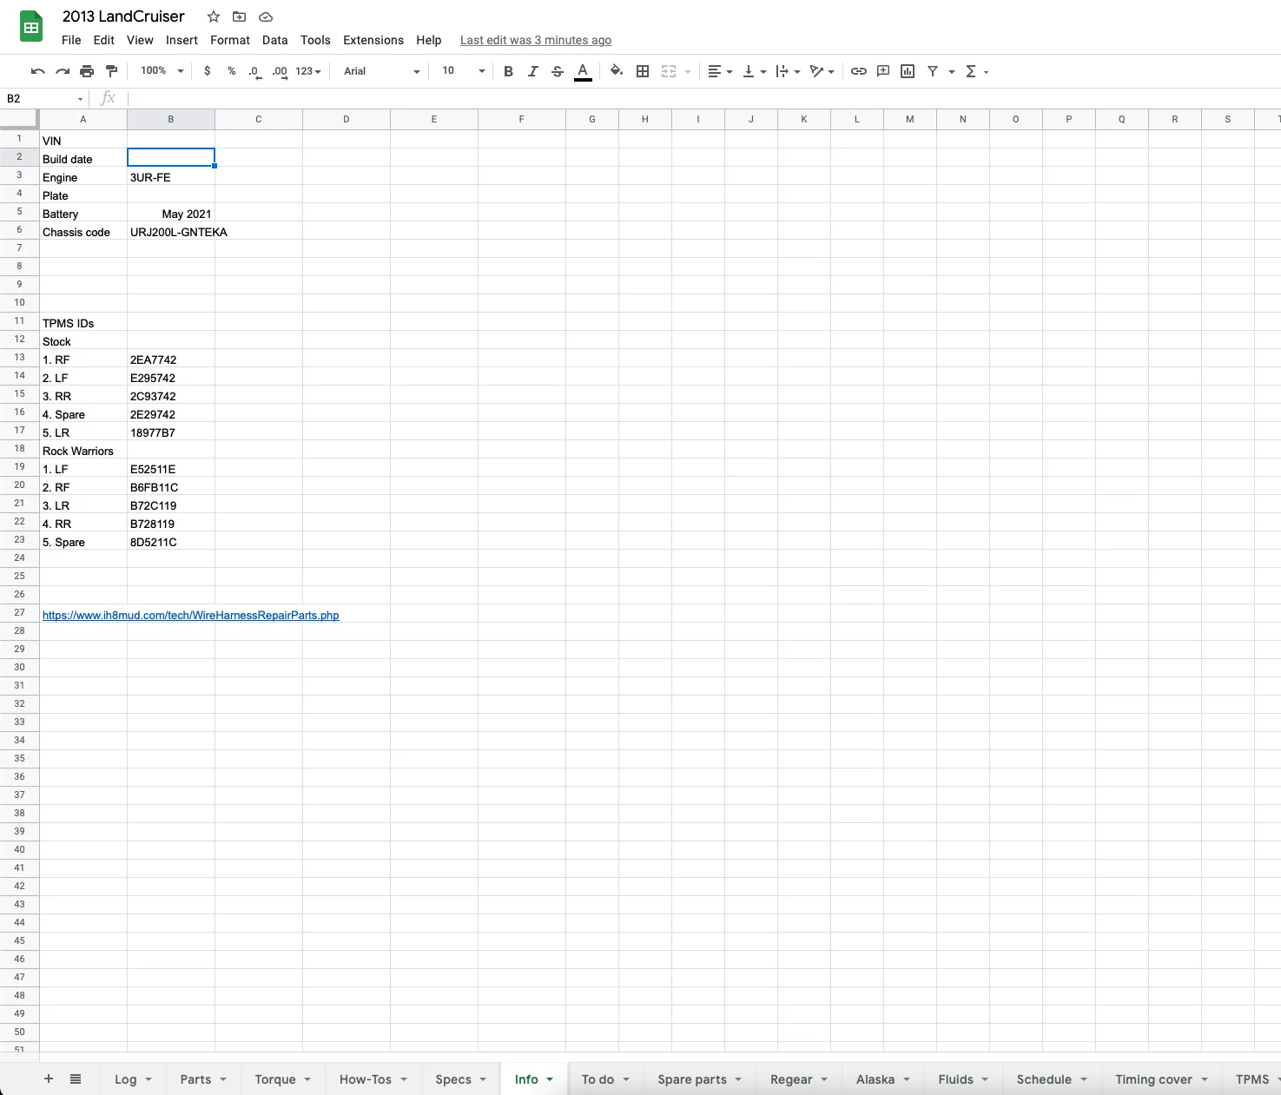
Task: Select cell with 3UR-FE engine value
Action: point(171,177)
